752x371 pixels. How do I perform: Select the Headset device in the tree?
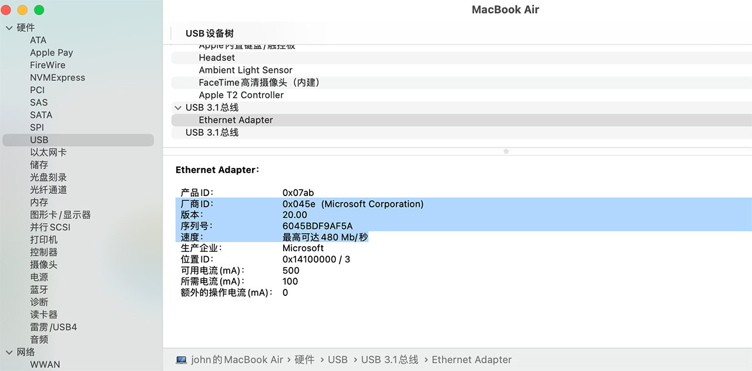(x=217, y=58)
